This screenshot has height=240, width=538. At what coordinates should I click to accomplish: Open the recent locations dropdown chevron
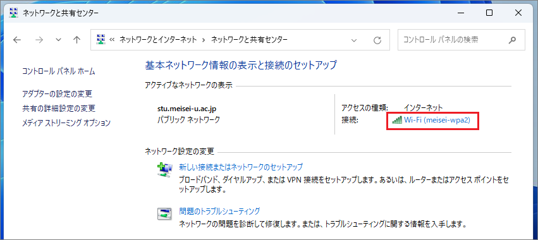(59, 40)
